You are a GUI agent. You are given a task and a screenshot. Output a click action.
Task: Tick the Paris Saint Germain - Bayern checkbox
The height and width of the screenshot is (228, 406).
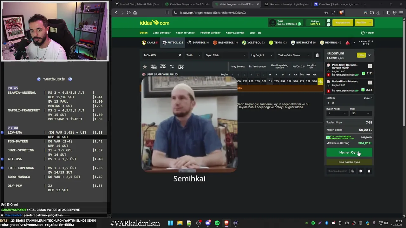[370, 66]
